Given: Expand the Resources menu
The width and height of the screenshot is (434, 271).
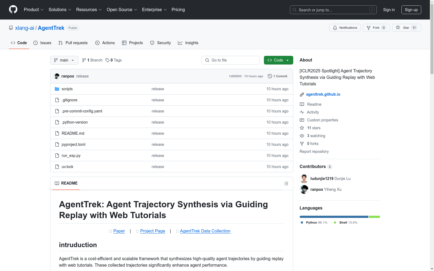Looking at the screenshot, I should coord(89,10).
